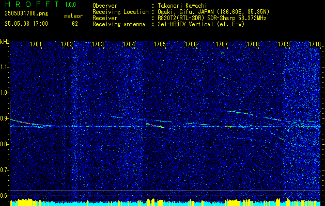This screenshot has width=325, height=206.
Task: Click the 1707 time marker
Action: (222, 44)
